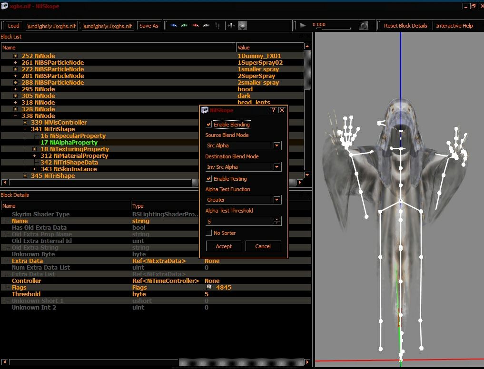The image size is (484, 369).
Task: Click the load file path field
Action: (x=51, y=26)
